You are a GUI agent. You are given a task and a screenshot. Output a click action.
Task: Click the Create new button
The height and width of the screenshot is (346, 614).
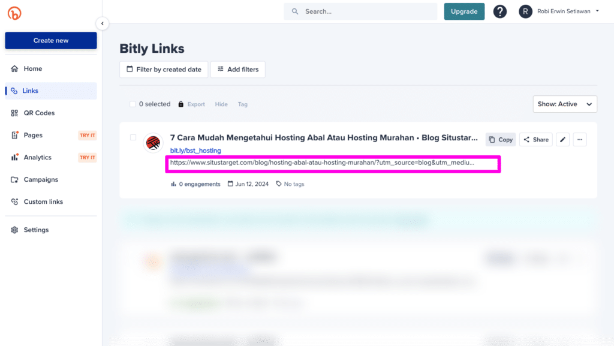click(51, 40)
